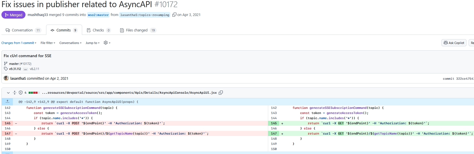Click the diffstat colored squares indicator

coord(34,93)
